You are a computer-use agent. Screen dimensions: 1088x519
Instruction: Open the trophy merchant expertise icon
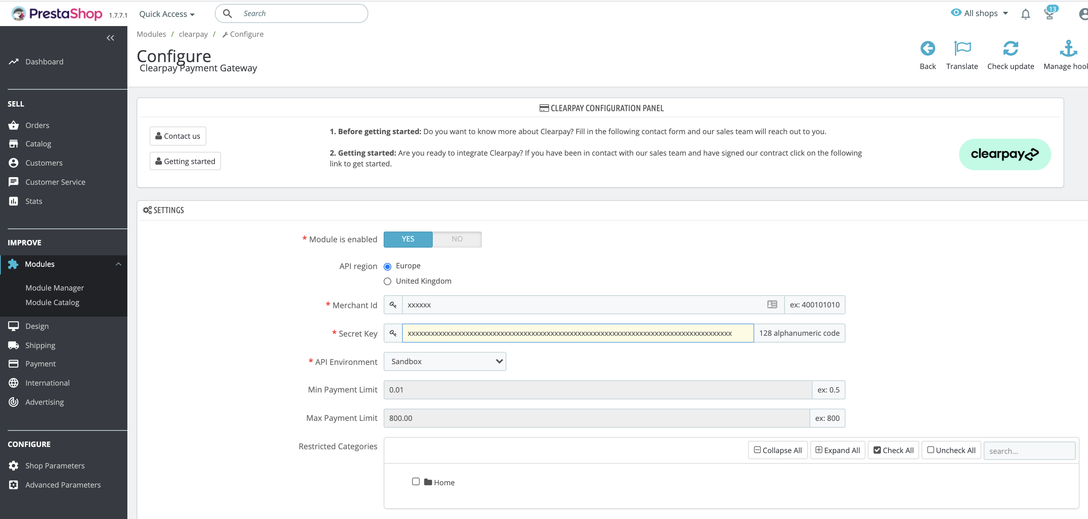click(x=1049, y=14)
